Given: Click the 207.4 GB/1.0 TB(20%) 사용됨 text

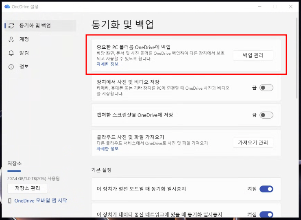Looking at the screenshot, I should coord(33,179).
